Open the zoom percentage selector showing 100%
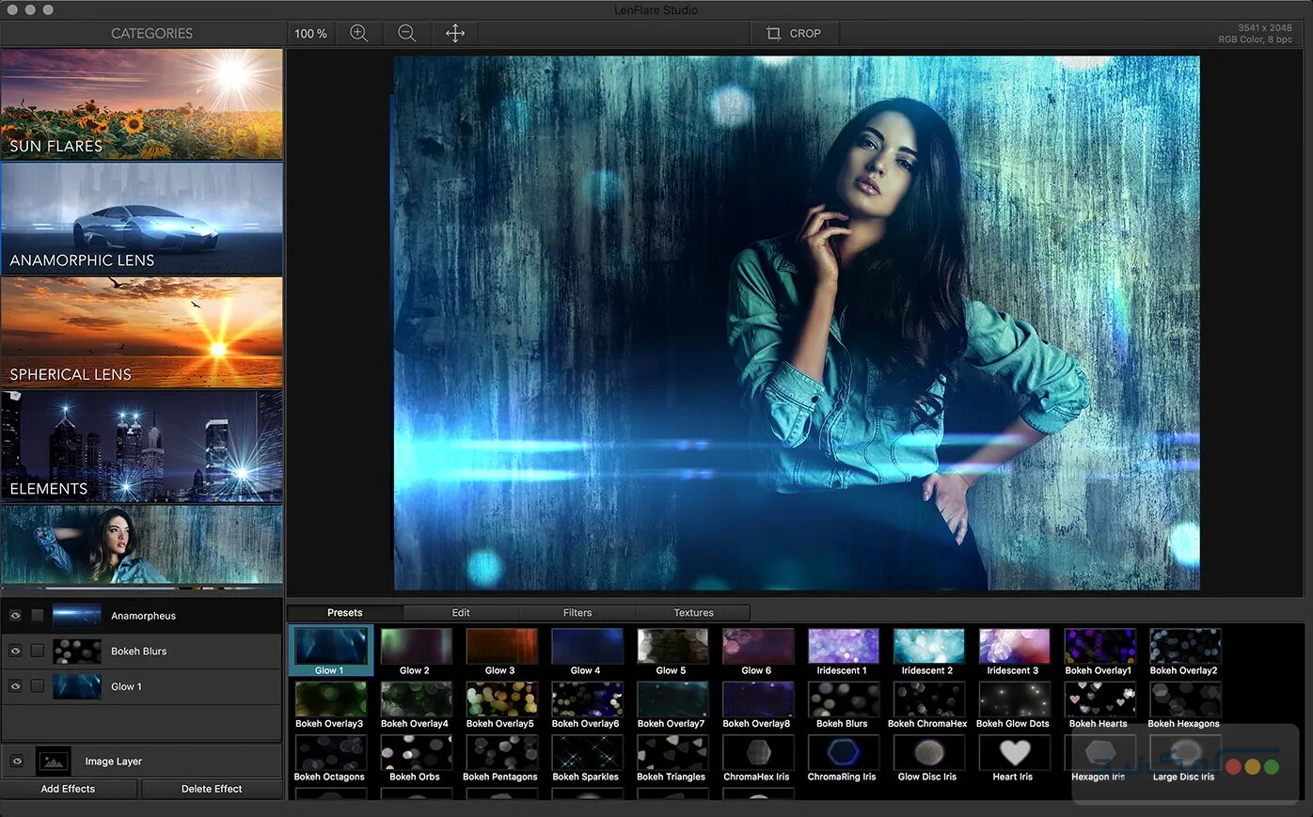The image size is (1313, 817). [x=309, y=33]
